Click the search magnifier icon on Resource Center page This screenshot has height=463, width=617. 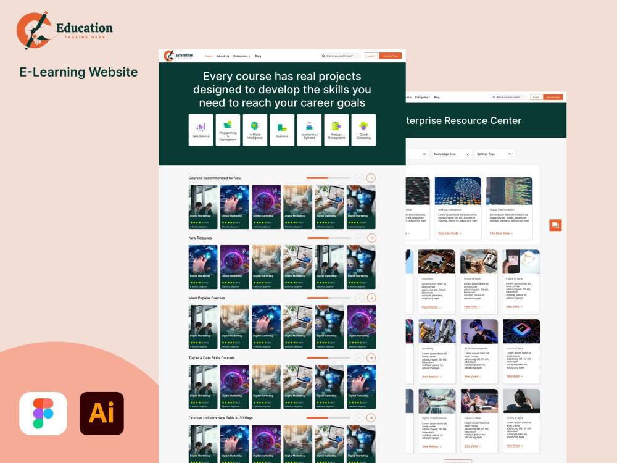494,97
